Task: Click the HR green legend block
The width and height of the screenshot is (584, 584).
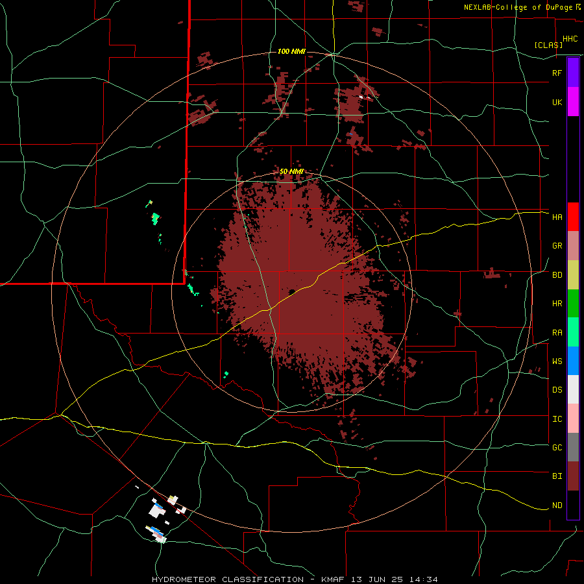Action: (573, 303)
